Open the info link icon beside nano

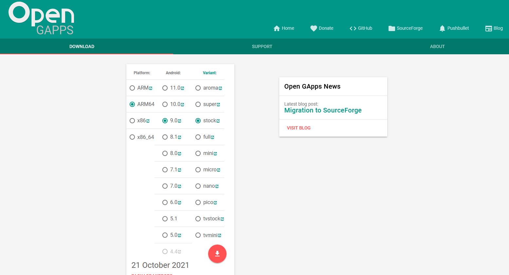coord(217,186)
